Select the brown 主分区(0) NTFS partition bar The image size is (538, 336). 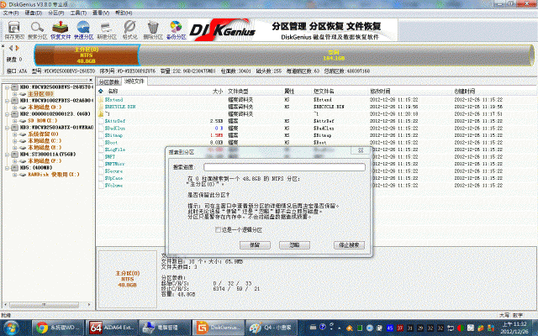pyautogui.click(x=87, y=55)
